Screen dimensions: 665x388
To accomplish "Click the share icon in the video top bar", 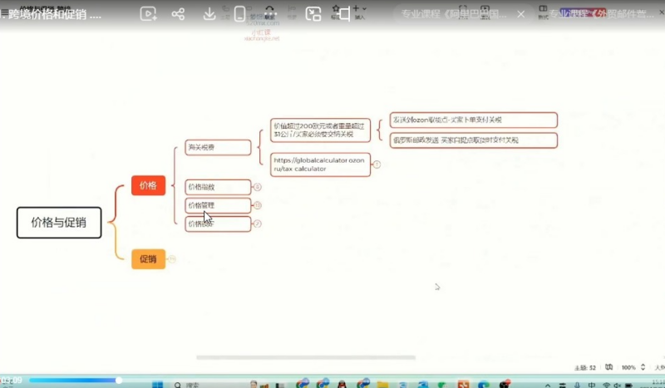I will [x=178, y=14].
